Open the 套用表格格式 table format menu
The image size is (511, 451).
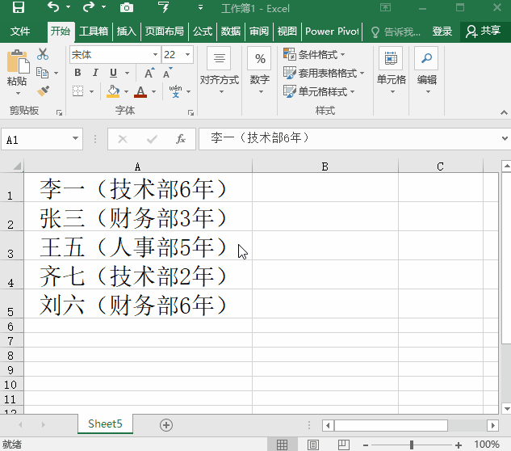[324, 73]
